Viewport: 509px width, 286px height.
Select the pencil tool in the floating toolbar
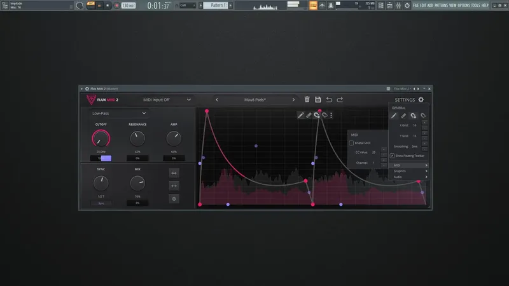300,115
